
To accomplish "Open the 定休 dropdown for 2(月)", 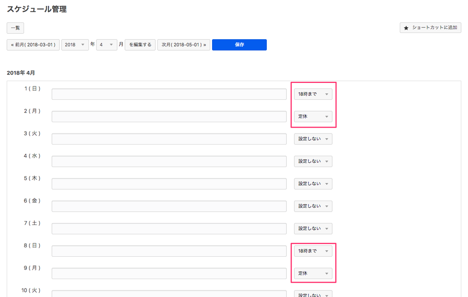I will (x=313, y=117).
